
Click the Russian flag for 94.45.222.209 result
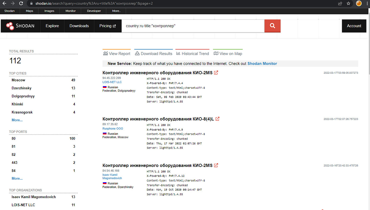(x=104, y=87)
